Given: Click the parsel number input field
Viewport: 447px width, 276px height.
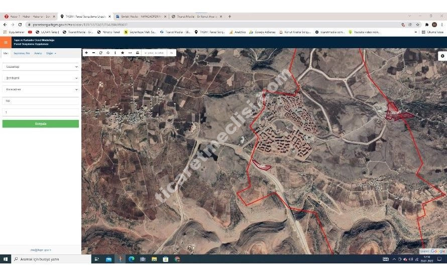Looking at the screenshot, I should [41, 112].
